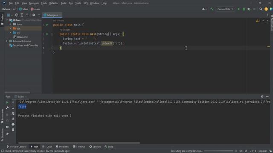Open the Tools menu
The height and width of the screenshot is (153, 273).
coord(78,3)
